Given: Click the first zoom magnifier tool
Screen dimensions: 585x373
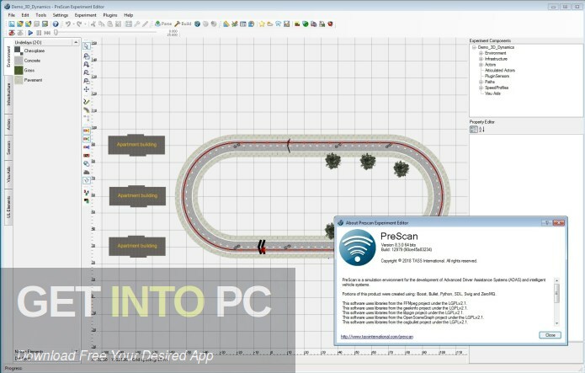Looking at the screenshot, I should click(x=87, y=56).
